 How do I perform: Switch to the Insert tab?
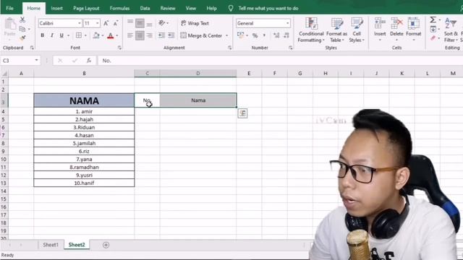pyautogui.click(x=56, y=8)
